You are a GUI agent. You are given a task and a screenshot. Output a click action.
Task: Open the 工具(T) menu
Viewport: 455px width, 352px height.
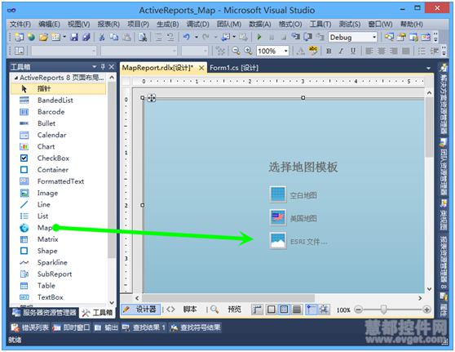click(x=320, y=25)
